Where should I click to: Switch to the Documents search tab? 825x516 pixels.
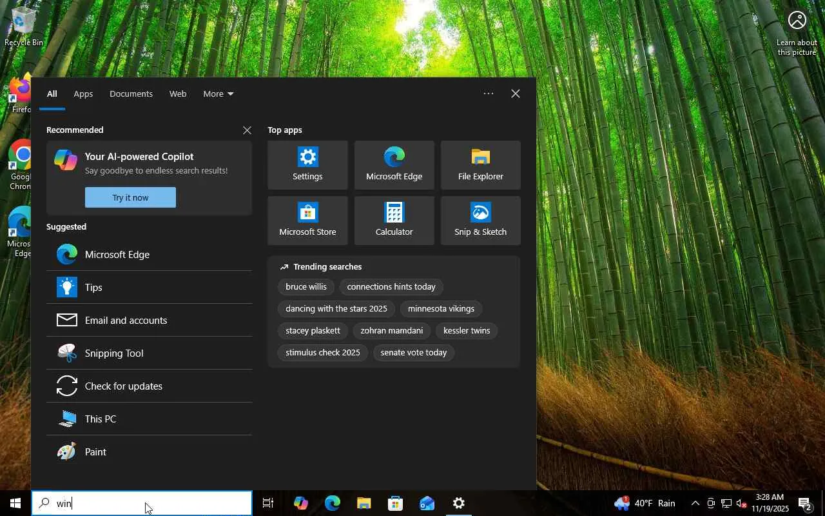point(131,94)
